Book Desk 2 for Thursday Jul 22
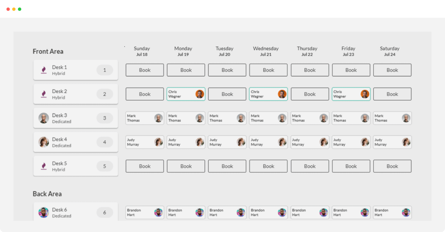Screen dimensions: 445x232 click(310, 94)
